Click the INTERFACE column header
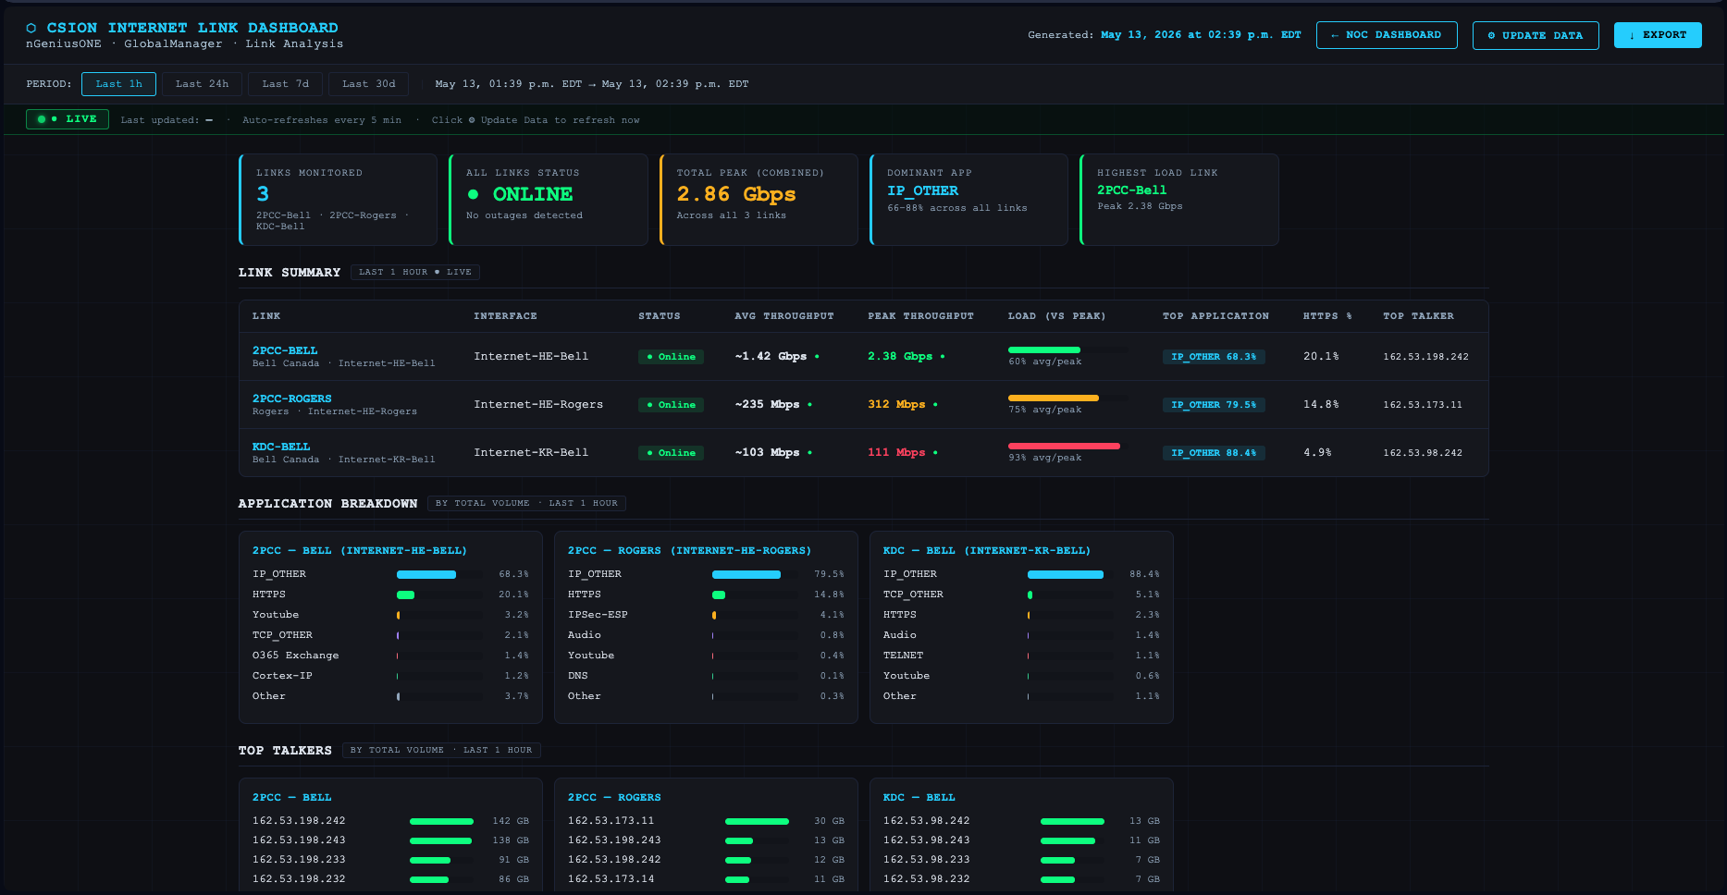This screenshot has width=1727, height=895. [505, 316]
